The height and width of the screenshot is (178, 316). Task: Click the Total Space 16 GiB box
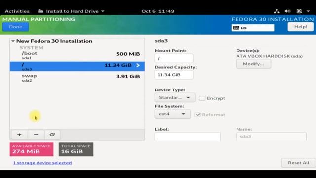(x=76, y=149)
